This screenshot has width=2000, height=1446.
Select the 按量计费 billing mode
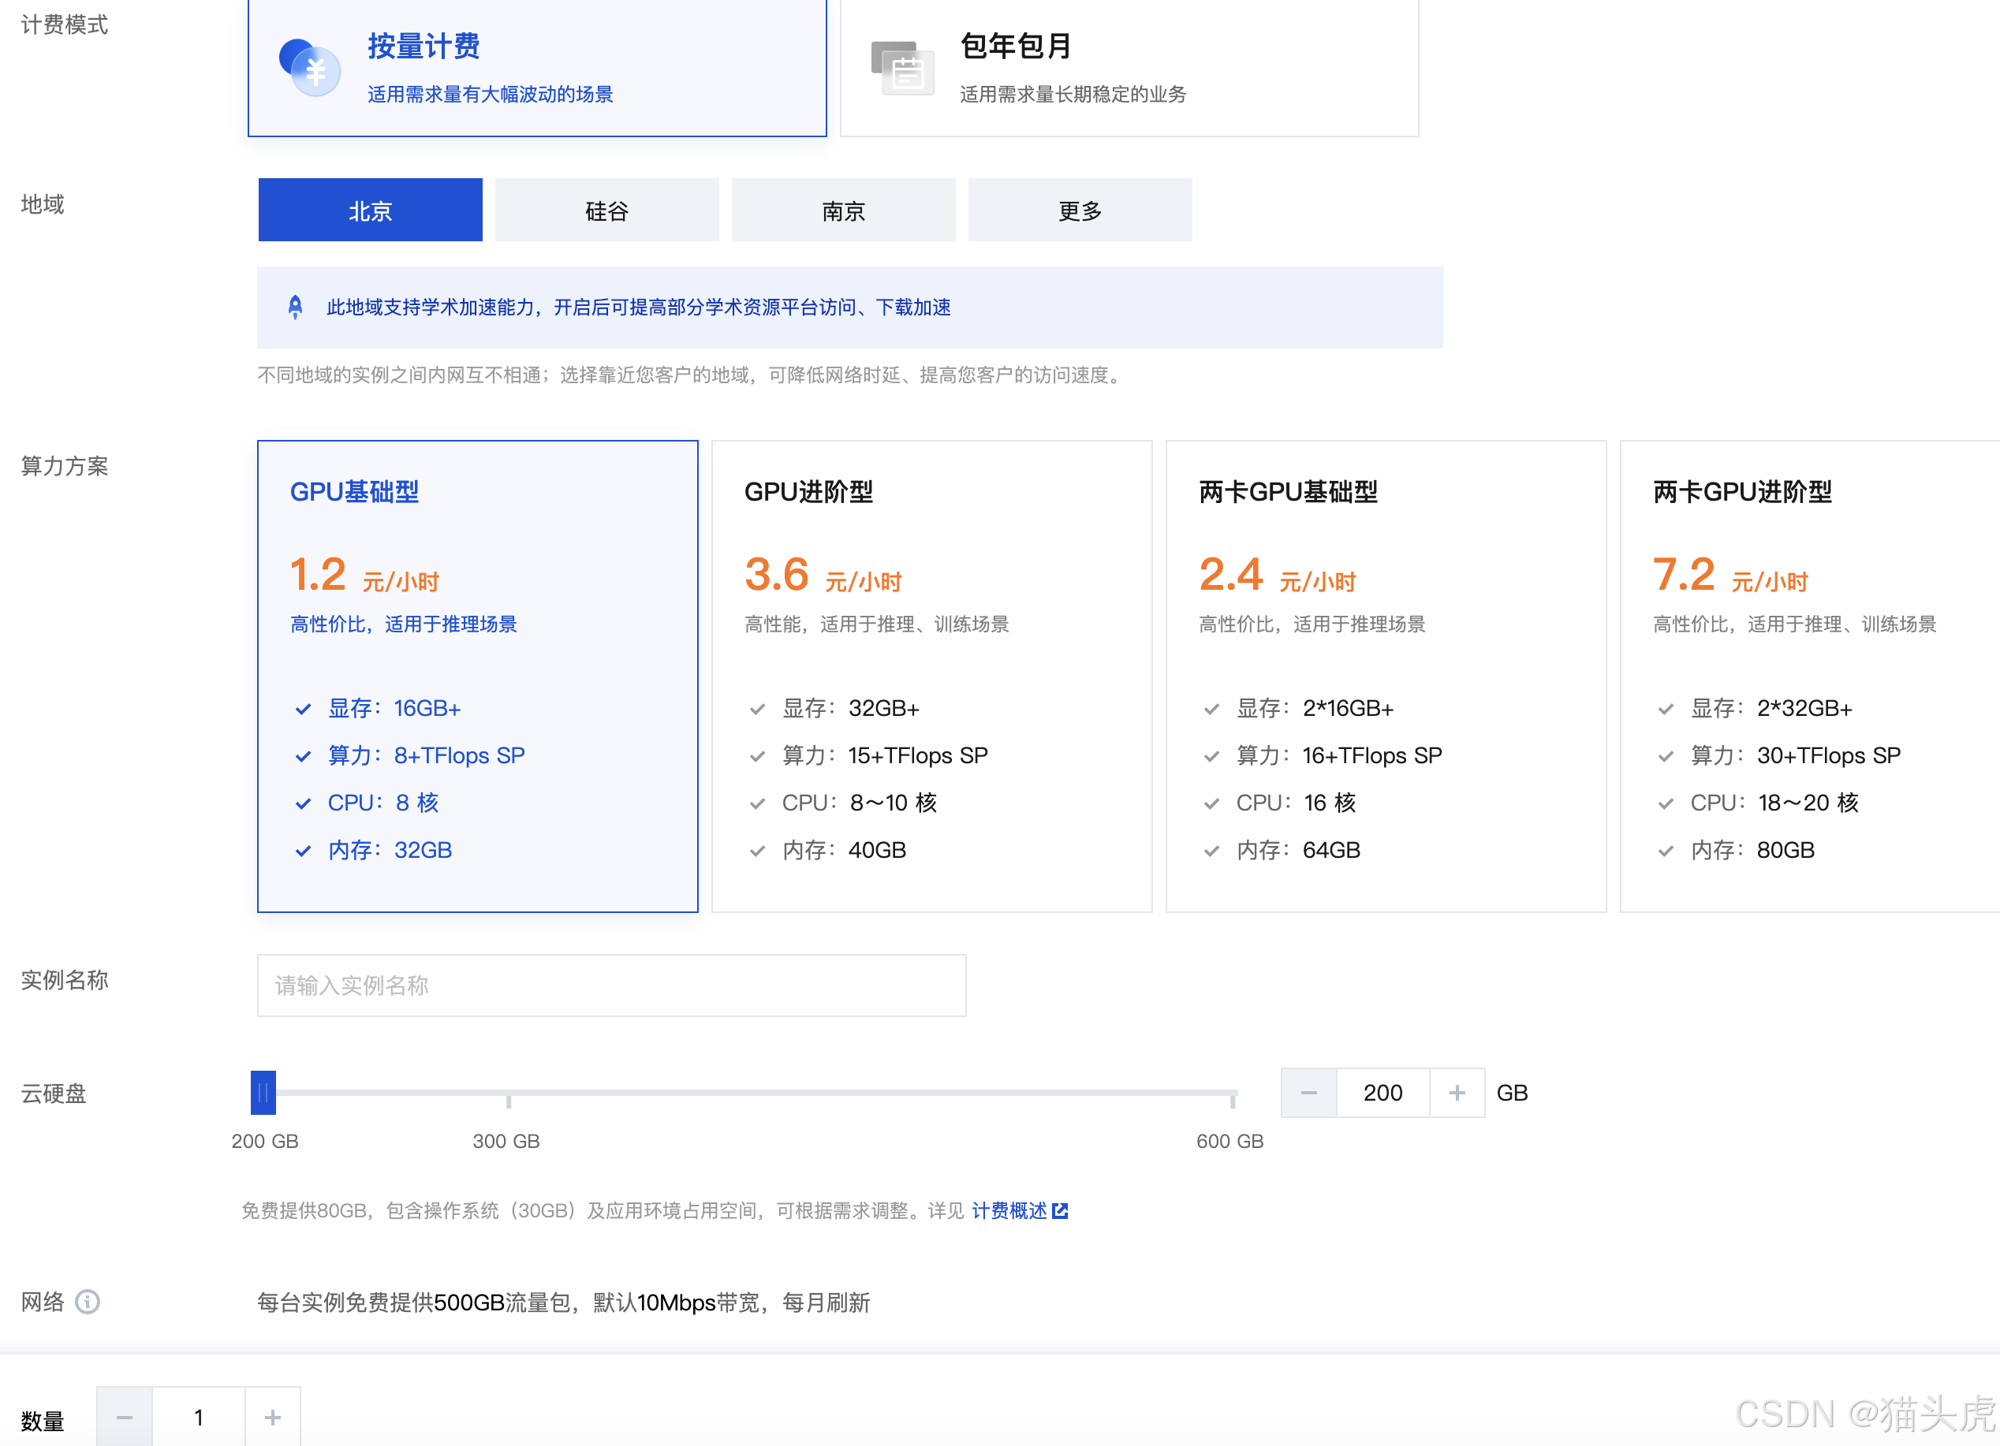[537, 67]
